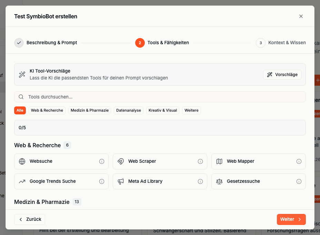This screenshot has width=320, height=235.
Task: Click the Vorschläge button
Action: (x=282, y=75)
